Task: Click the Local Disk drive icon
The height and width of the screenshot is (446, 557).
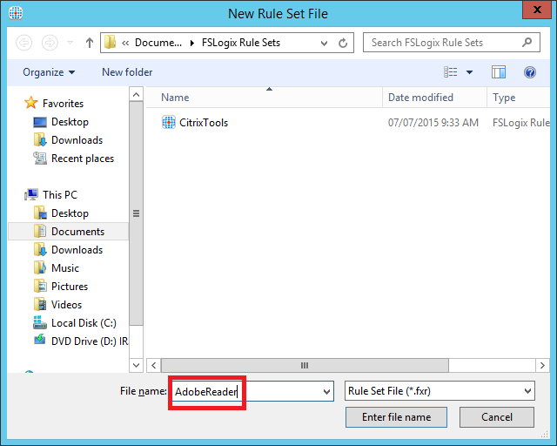Action: coord(40,322)
